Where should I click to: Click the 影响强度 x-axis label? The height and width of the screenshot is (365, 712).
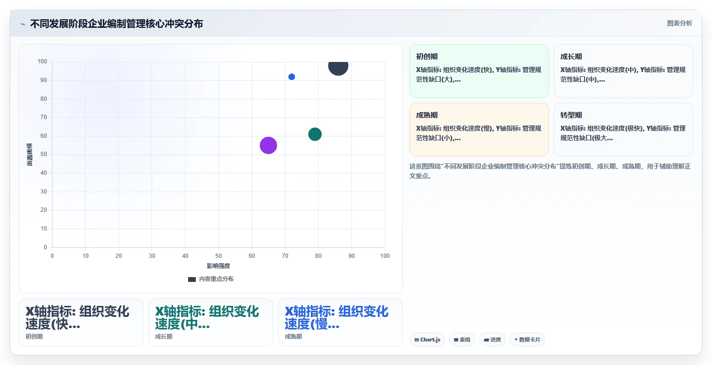coord(218,266)
